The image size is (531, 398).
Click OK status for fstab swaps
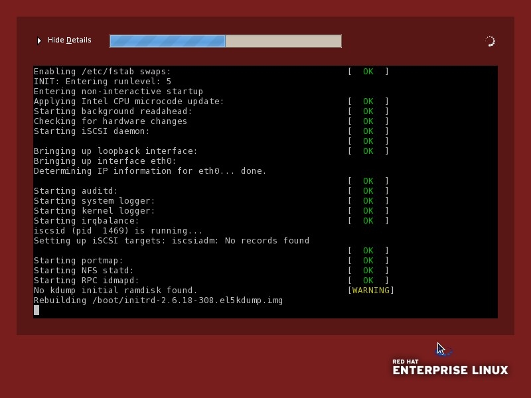pos(368,72)
